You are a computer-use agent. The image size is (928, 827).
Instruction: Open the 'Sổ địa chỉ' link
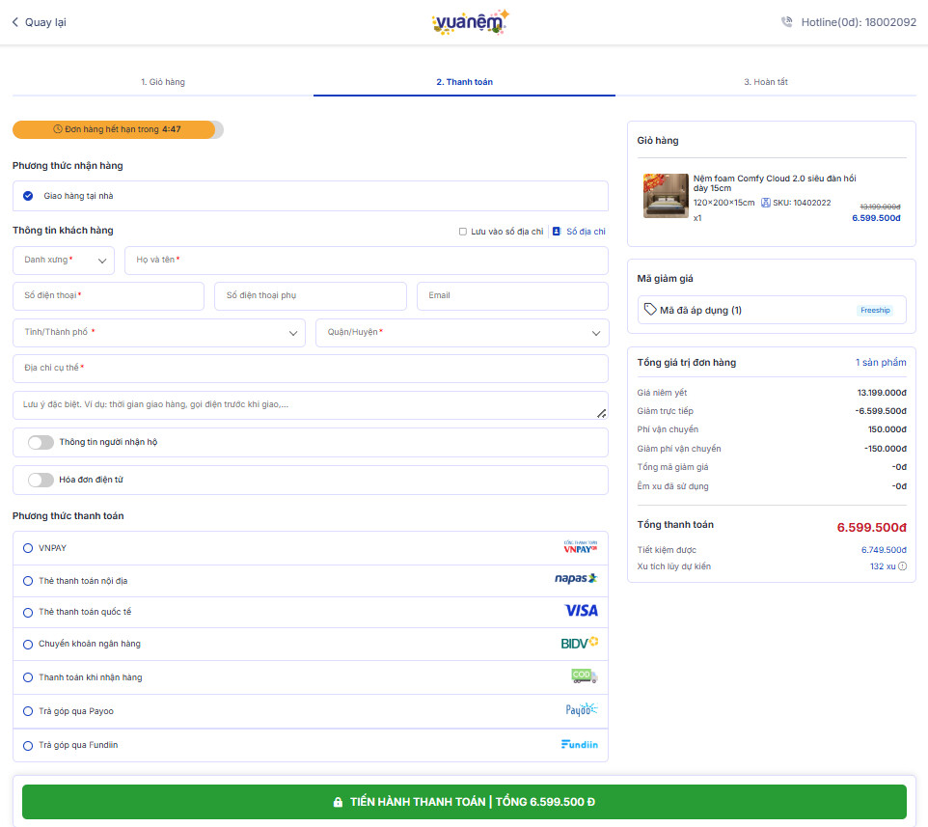(579, 232)
